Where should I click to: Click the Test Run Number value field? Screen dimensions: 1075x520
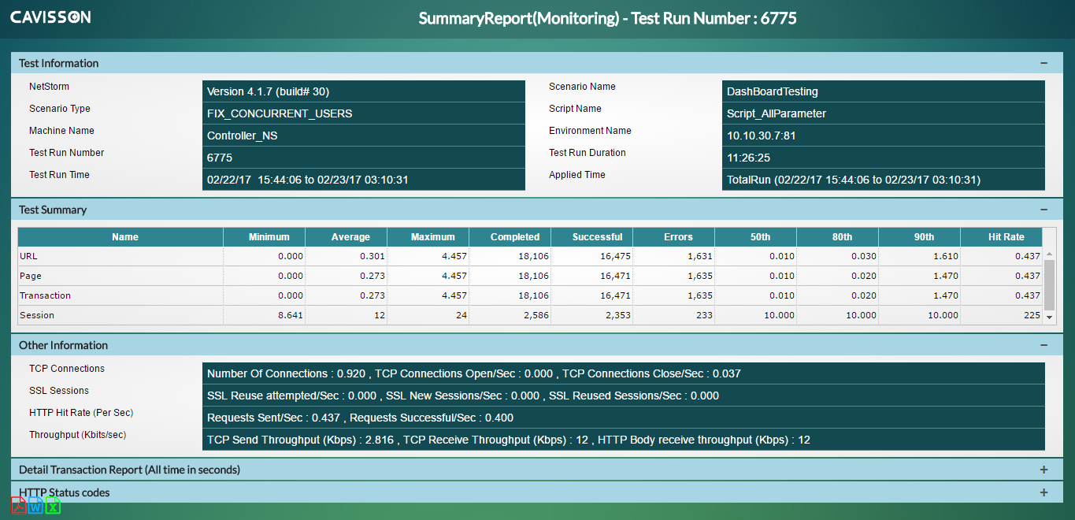click(x=364, y=158)
